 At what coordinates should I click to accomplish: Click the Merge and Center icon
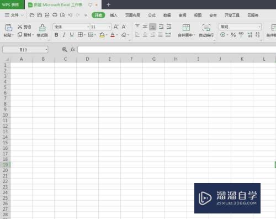[186, 28]
